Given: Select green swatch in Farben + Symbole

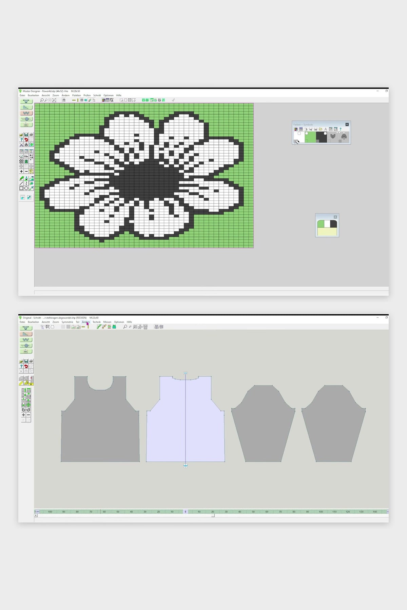Looking at the screenshot, I should tap(310, 137).
